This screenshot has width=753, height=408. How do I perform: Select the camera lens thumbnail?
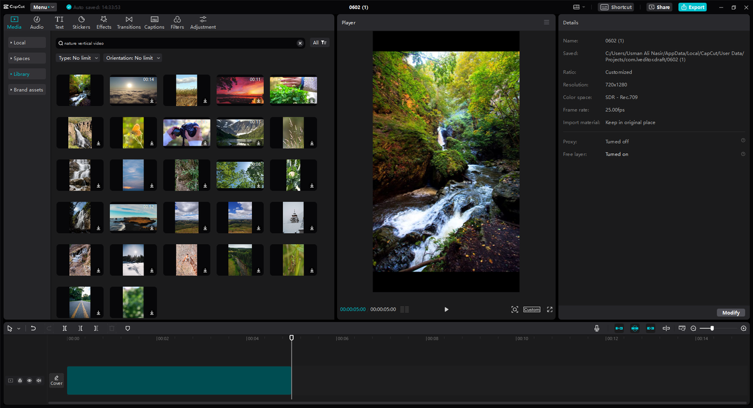pyautogui.click(x=186, y=132)
